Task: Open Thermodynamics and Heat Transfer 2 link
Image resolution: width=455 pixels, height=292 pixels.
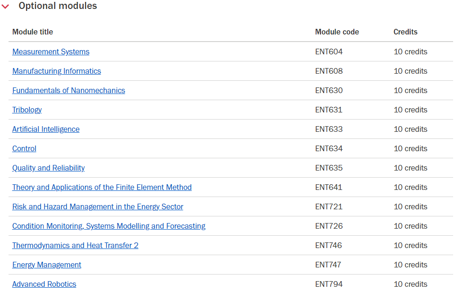Action: point(75,246)
